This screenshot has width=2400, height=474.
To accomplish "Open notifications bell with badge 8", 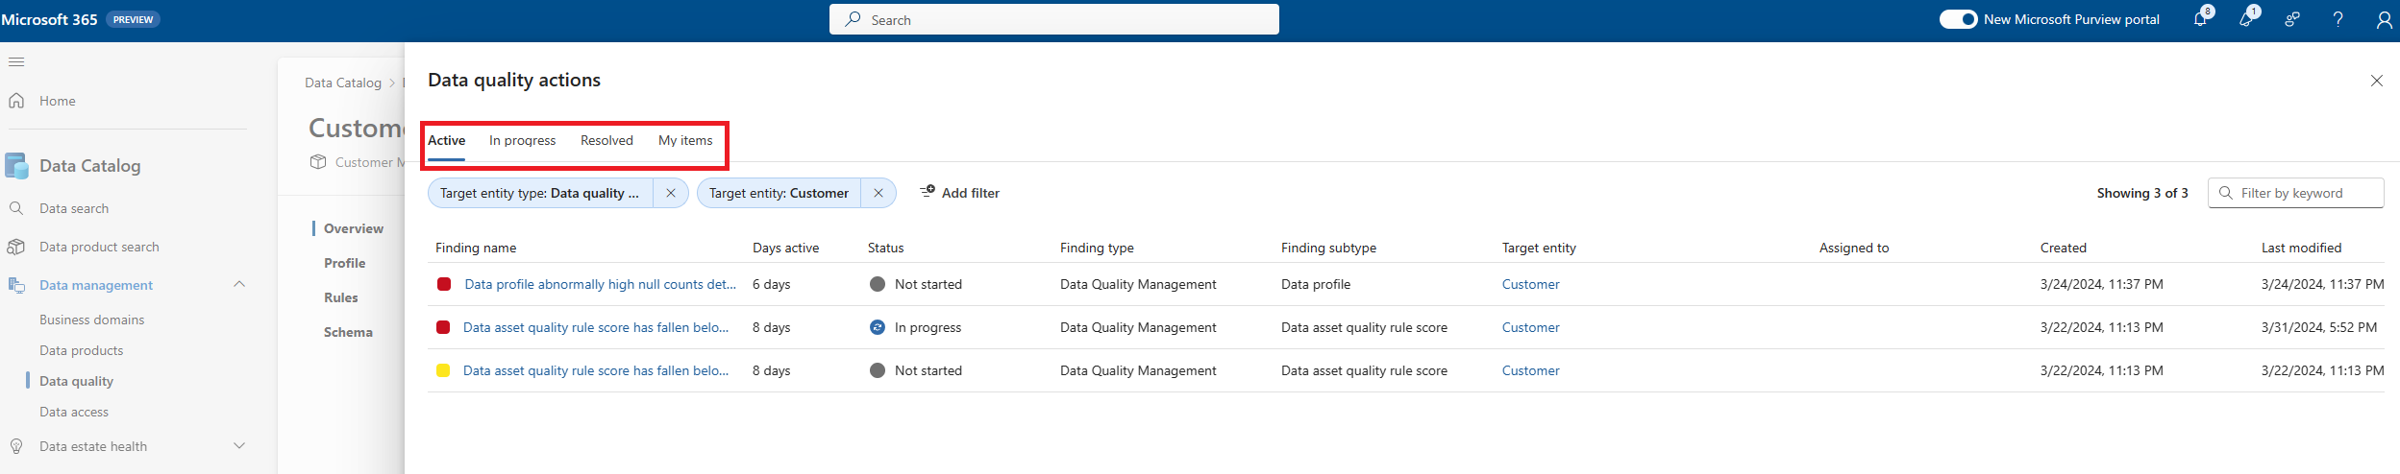I will coord(2200,19).
